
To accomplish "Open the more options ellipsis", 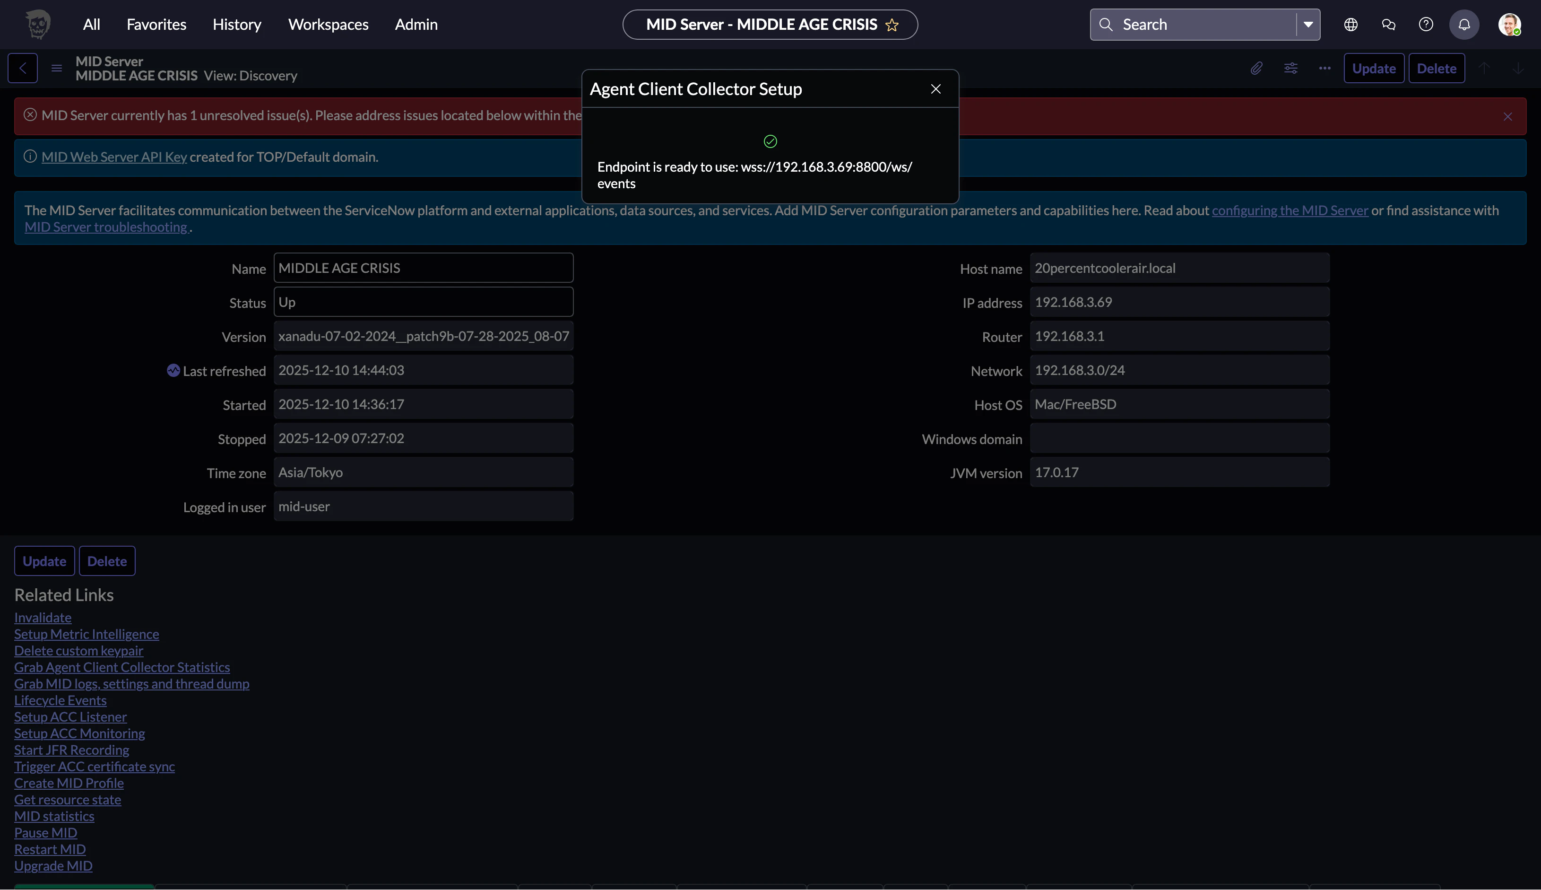I will click(1325, 68).
